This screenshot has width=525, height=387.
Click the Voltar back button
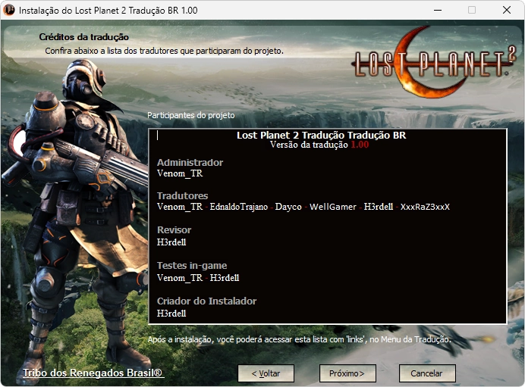pos(266,373)
